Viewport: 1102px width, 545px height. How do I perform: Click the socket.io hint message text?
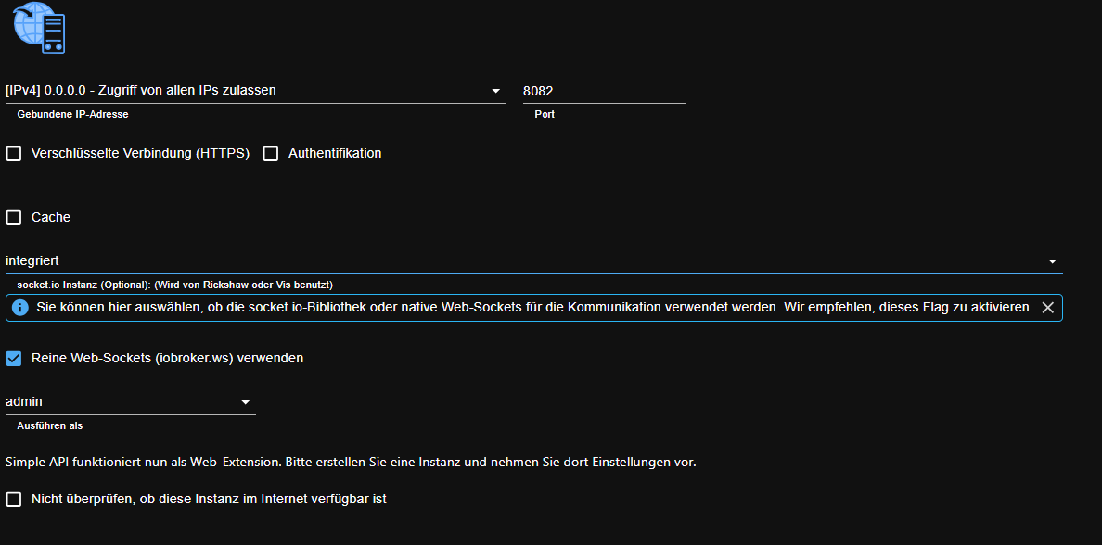pyautogui.click(x=534, y=307)
